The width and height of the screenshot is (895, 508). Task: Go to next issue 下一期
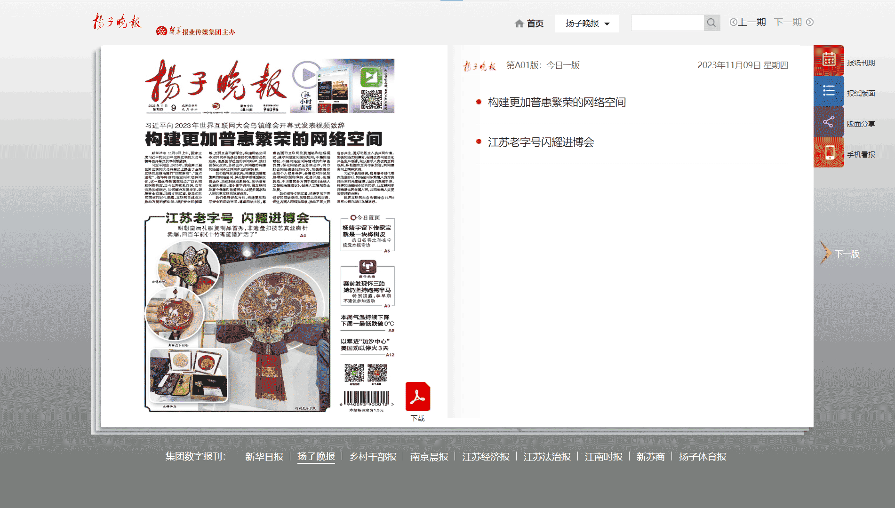tap(794, 22)
